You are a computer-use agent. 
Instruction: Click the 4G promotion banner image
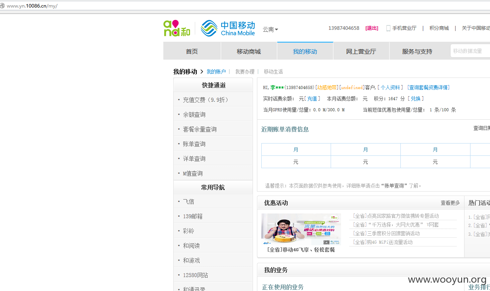(301, 229)
